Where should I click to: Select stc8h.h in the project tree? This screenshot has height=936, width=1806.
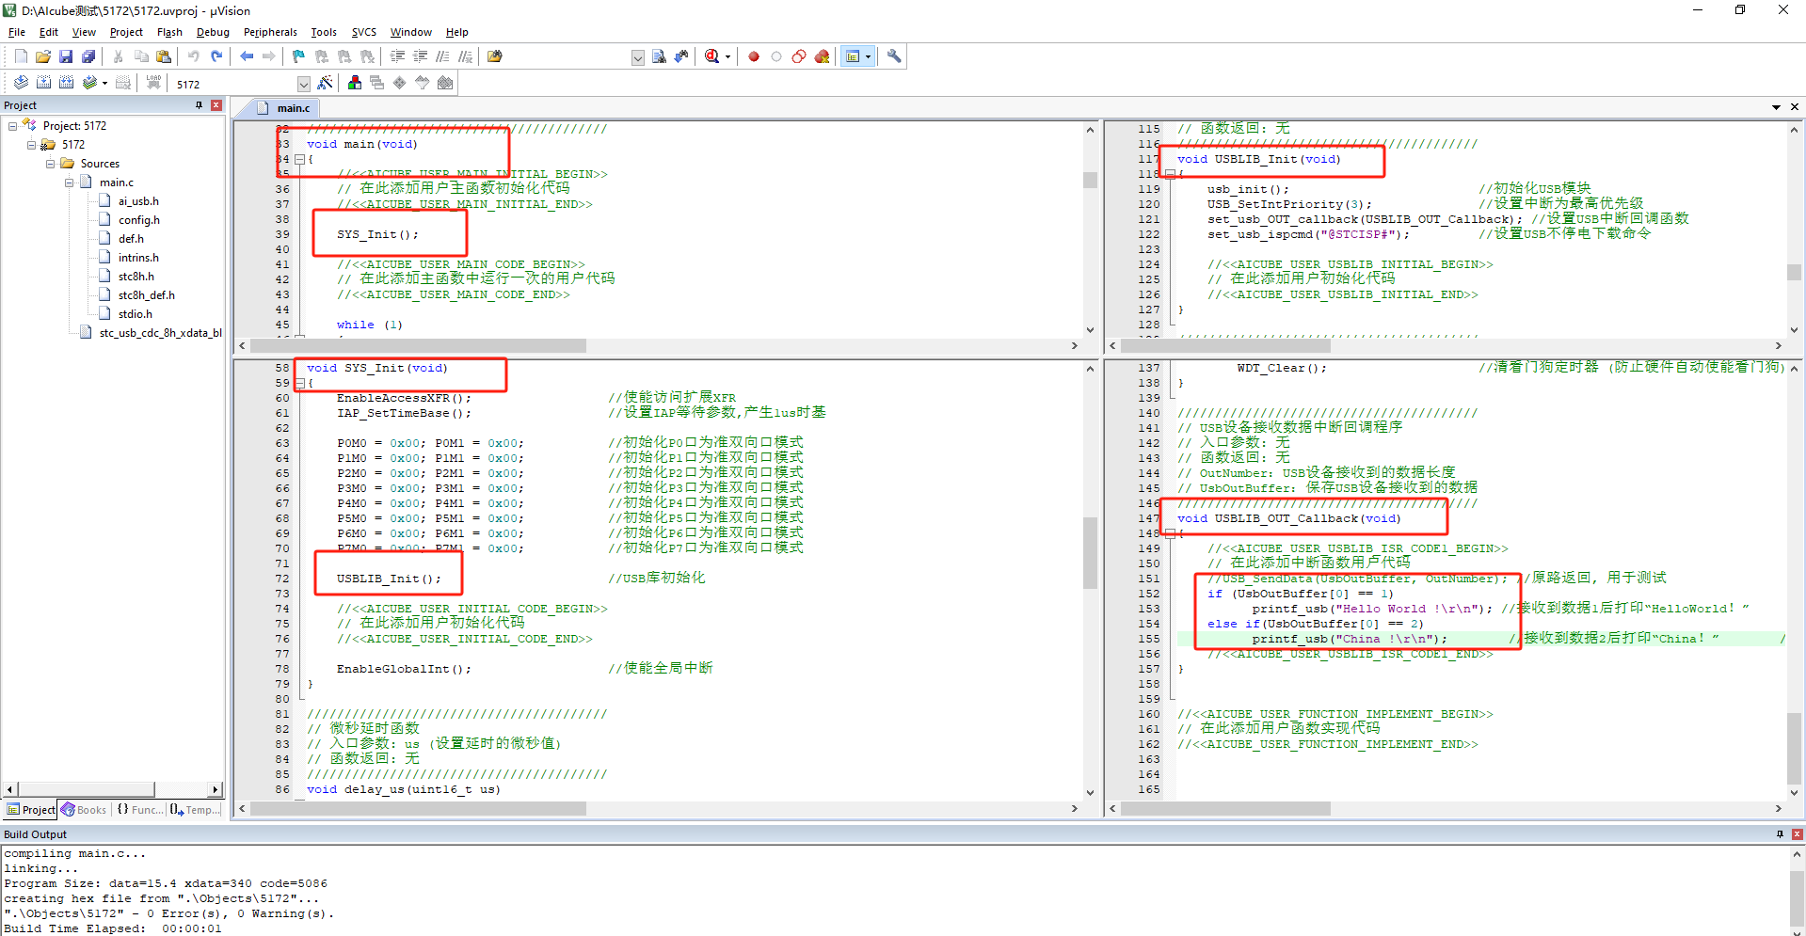(x=136, y=277)
